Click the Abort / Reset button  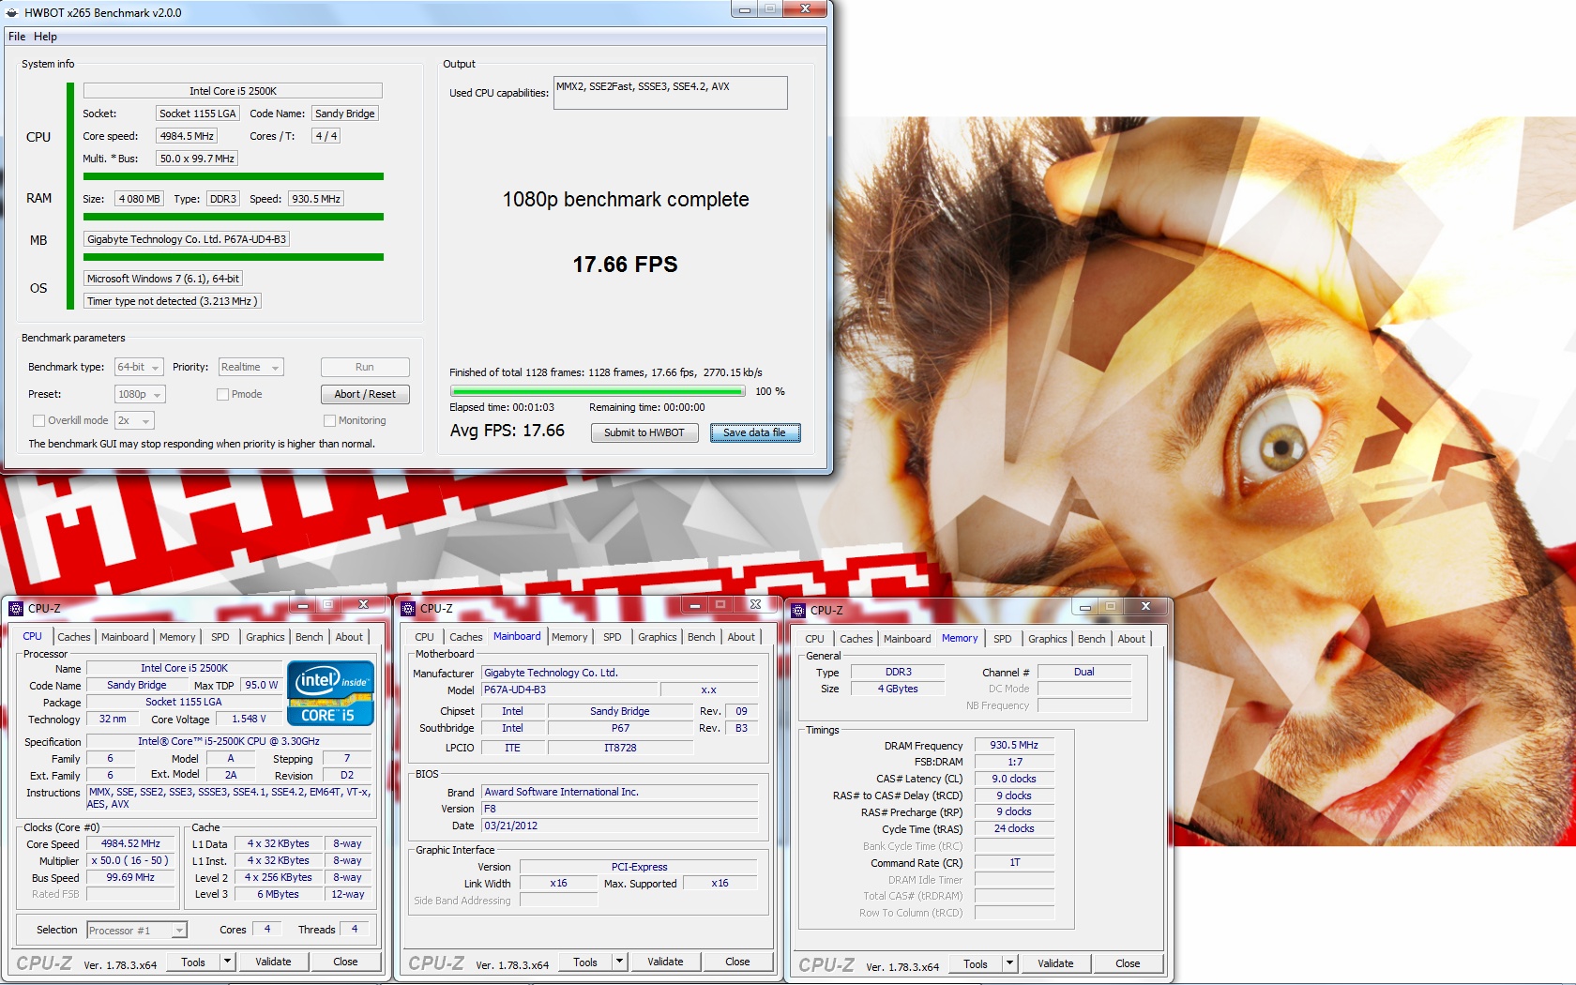click(365, 395)
